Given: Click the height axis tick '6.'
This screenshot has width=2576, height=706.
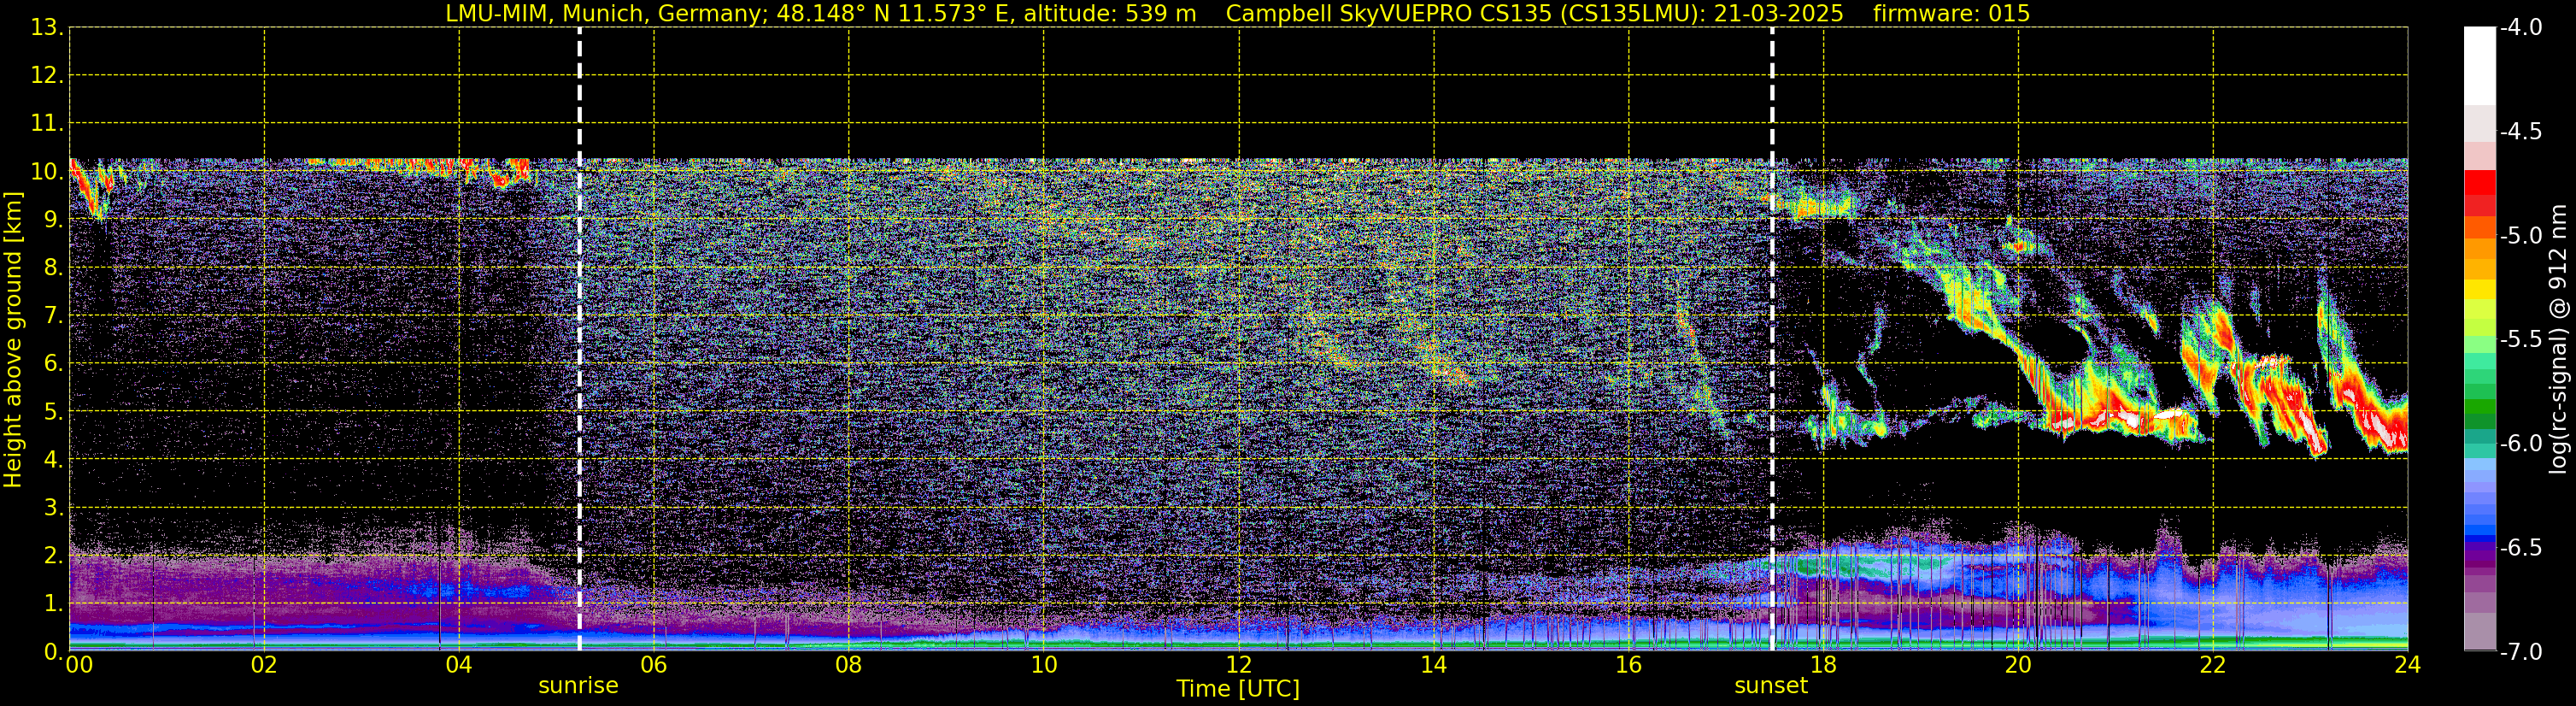Looking at the screenshot, I should click(54, 363).
